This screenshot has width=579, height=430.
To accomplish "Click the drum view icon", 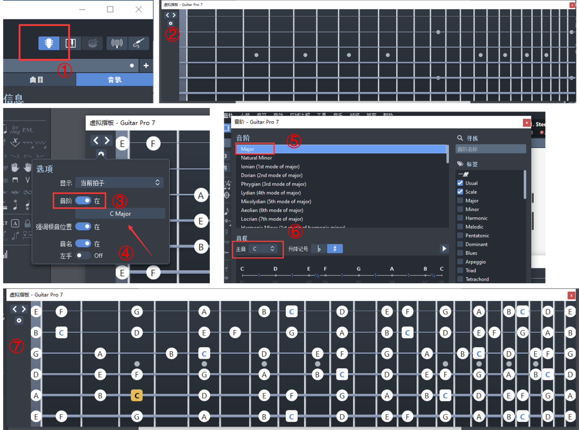I will 92,43.
